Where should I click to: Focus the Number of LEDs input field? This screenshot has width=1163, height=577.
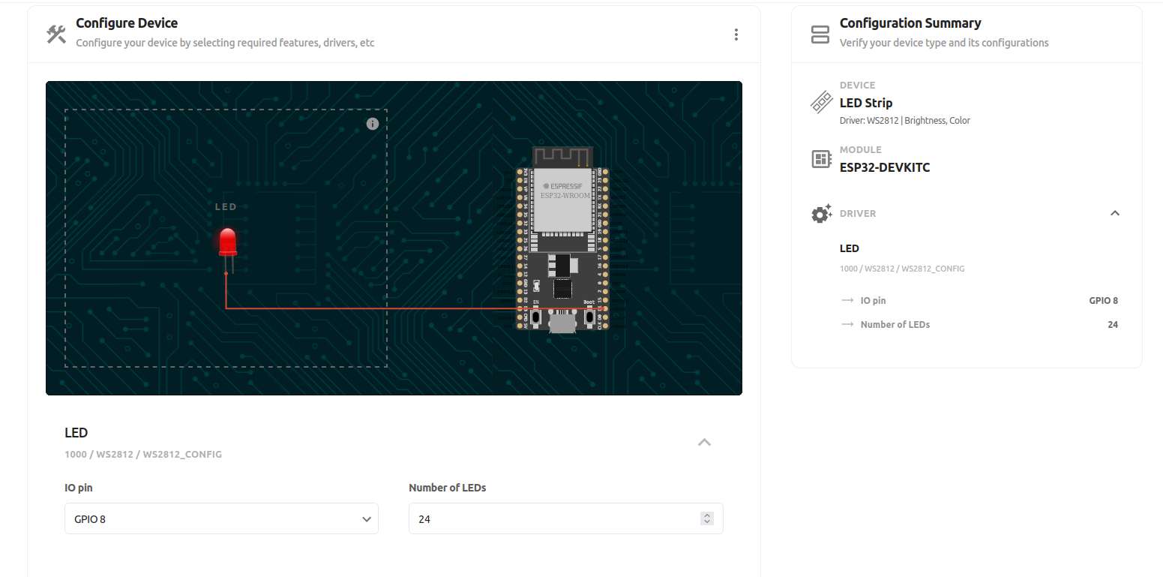[x=565, y=518]
